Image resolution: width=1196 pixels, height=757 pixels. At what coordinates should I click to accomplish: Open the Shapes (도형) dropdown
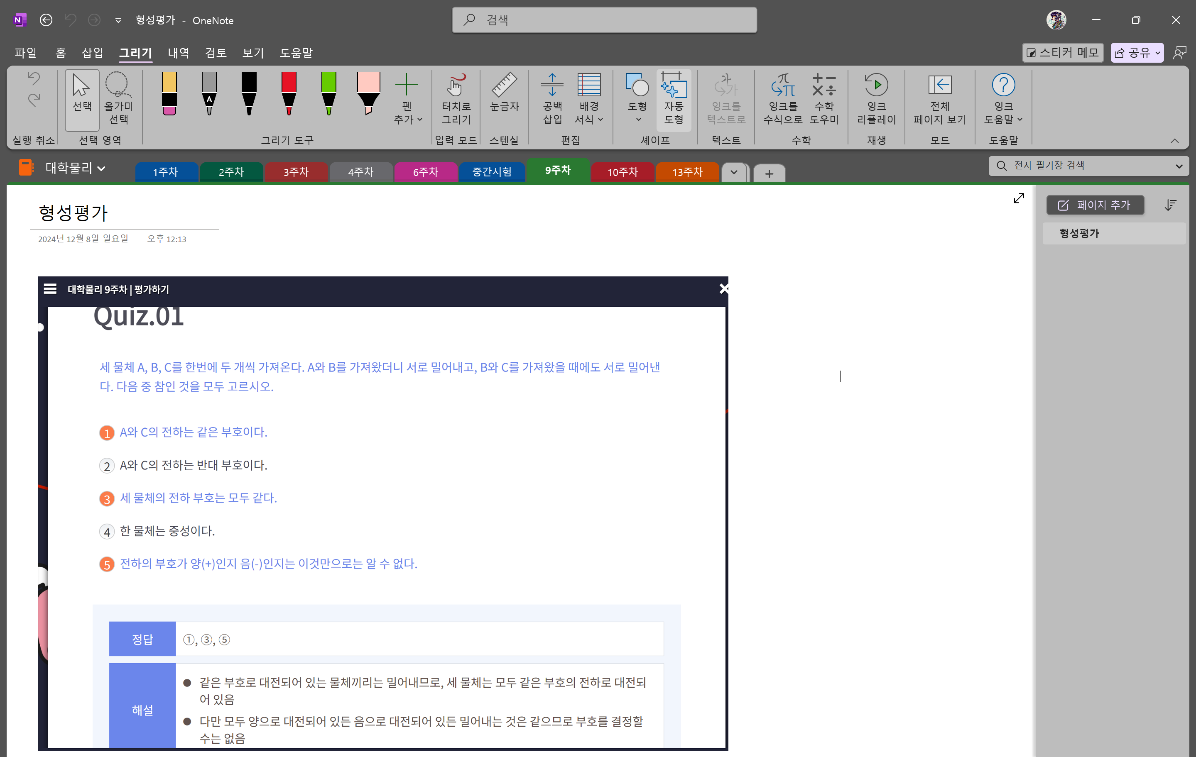(637, 98)
